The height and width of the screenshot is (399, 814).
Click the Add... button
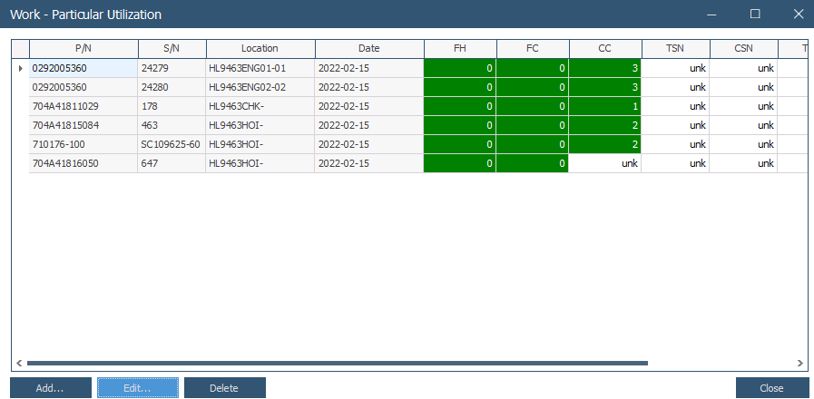tap(50, 388)
